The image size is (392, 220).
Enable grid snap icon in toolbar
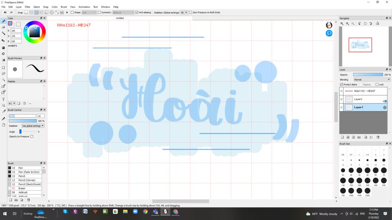click(36, 13)
